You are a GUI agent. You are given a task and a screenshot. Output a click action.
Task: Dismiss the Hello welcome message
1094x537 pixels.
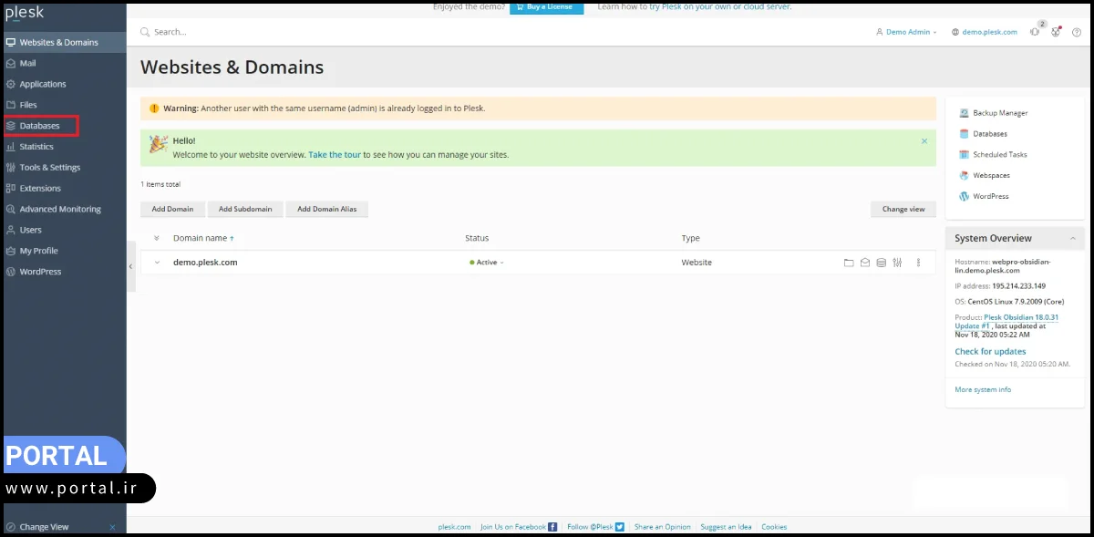924,141
